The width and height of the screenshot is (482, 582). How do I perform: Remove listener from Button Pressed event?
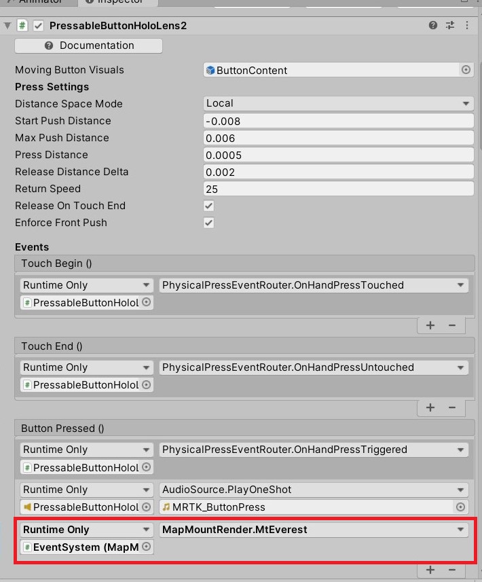coord(452,570)
